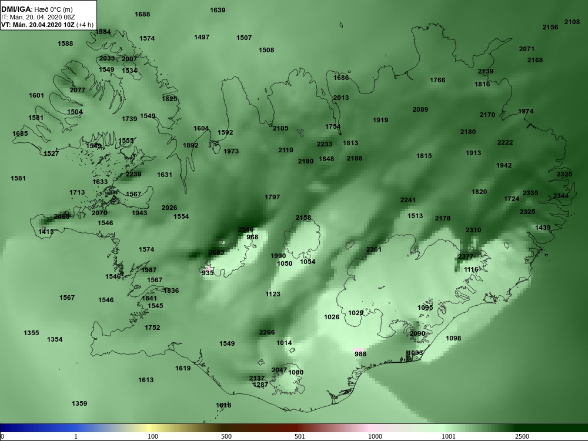Click the 2222 height value
The height and width of the screenshot is (441, 588).
[505, 142]
